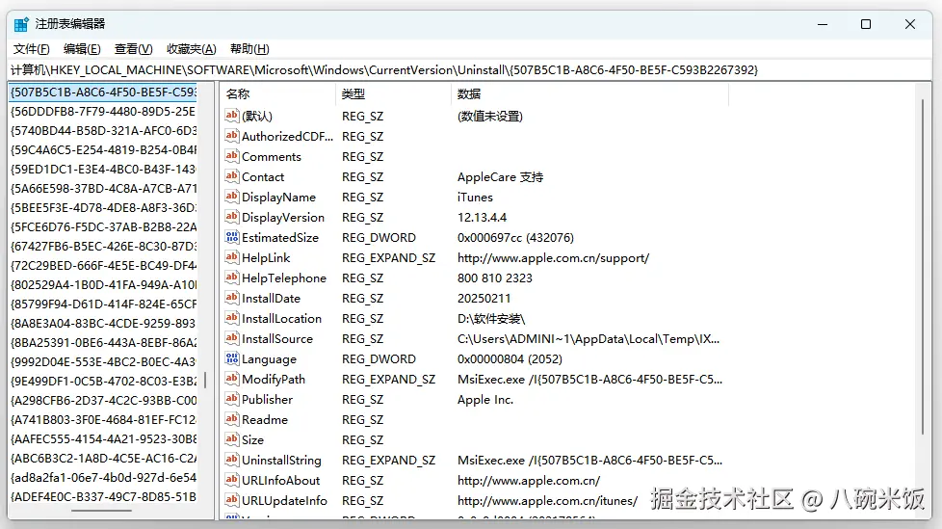Open the 收藏夹(A) menu
This screenshot has width=942, height=529.
(191, 49)
